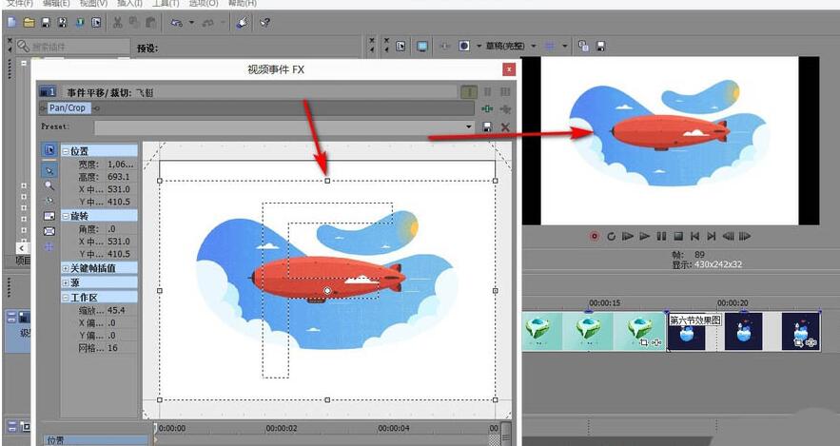Click the open folder icon in toolbar
The height and width of the screenshot is (446, 840).
pyautogui.click(x=29, y=22)
